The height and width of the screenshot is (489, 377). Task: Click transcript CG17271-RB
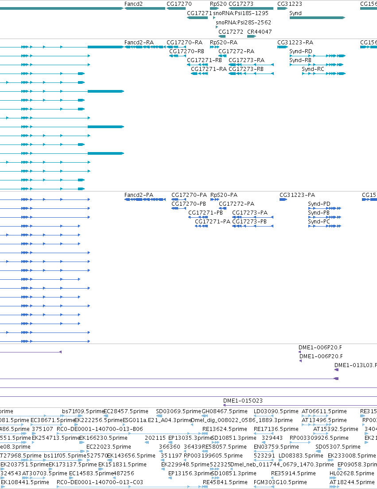click(204, 60)
